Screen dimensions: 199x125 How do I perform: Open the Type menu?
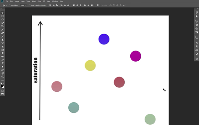click(x=28, y=1)
